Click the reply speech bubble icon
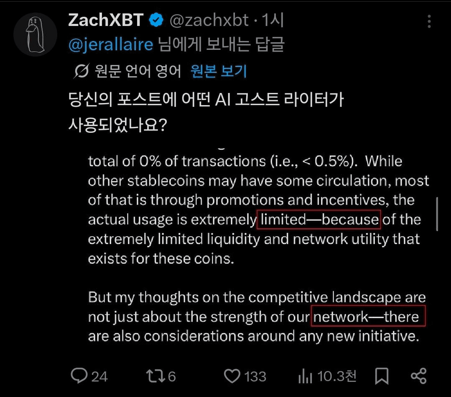 (x=79, y=376)
